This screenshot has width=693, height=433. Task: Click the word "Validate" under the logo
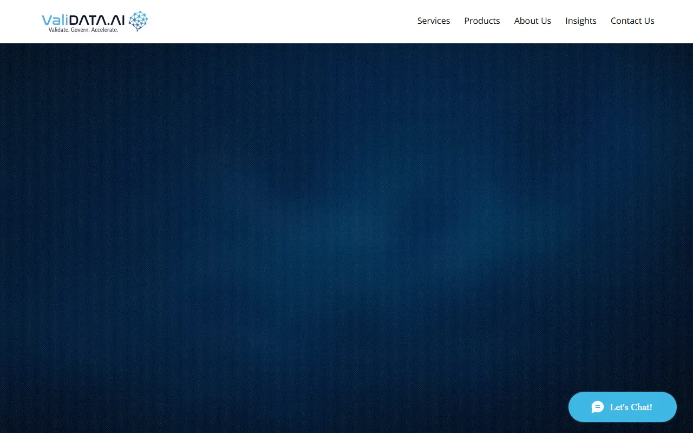58,30
